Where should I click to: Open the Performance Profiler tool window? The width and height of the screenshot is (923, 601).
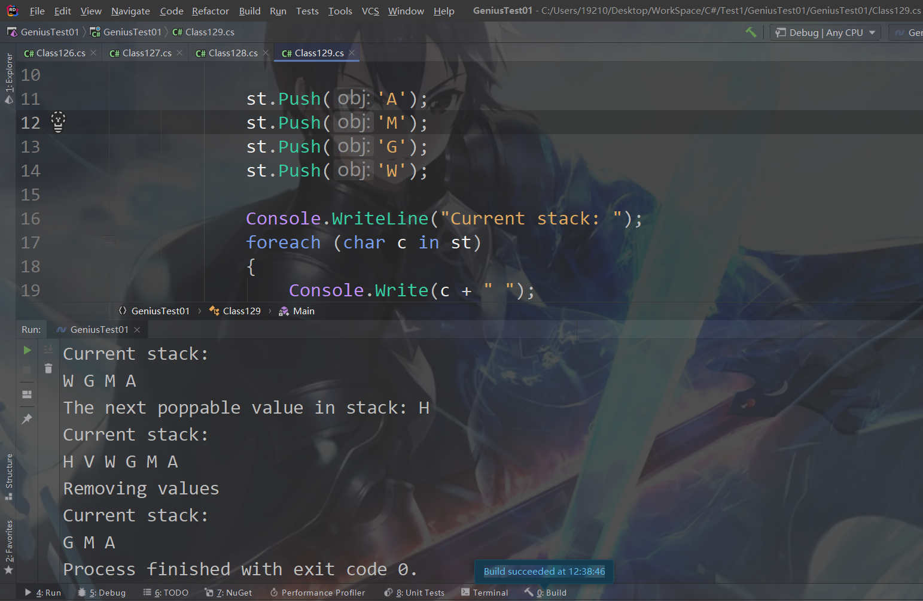point(318,593)
